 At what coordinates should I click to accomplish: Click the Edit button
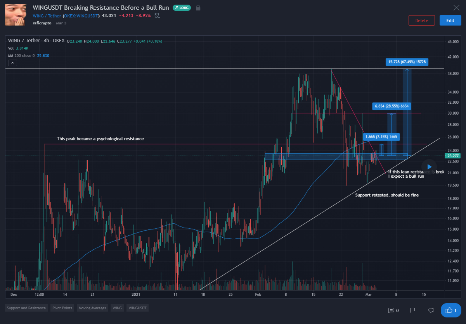coord(450,21)
